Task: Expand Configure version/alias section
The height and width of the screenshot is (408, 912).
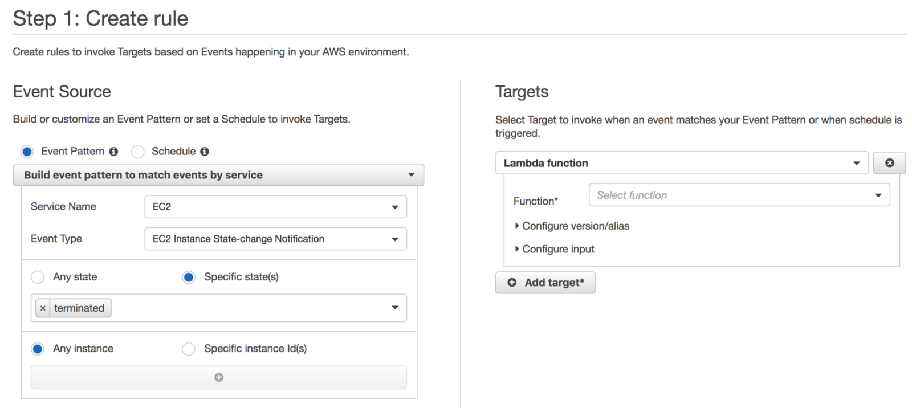Action: point(575,226)
